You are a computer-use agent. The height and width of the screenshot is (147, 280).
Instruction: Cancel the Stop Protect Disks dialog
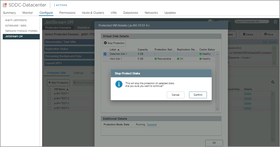pyautogui.click(x=176, y=95)
